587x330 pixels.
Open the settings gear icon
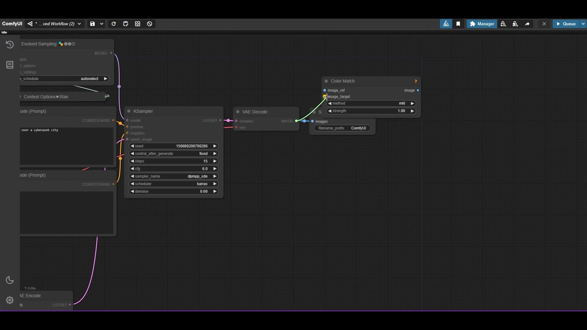coord(10,300)
